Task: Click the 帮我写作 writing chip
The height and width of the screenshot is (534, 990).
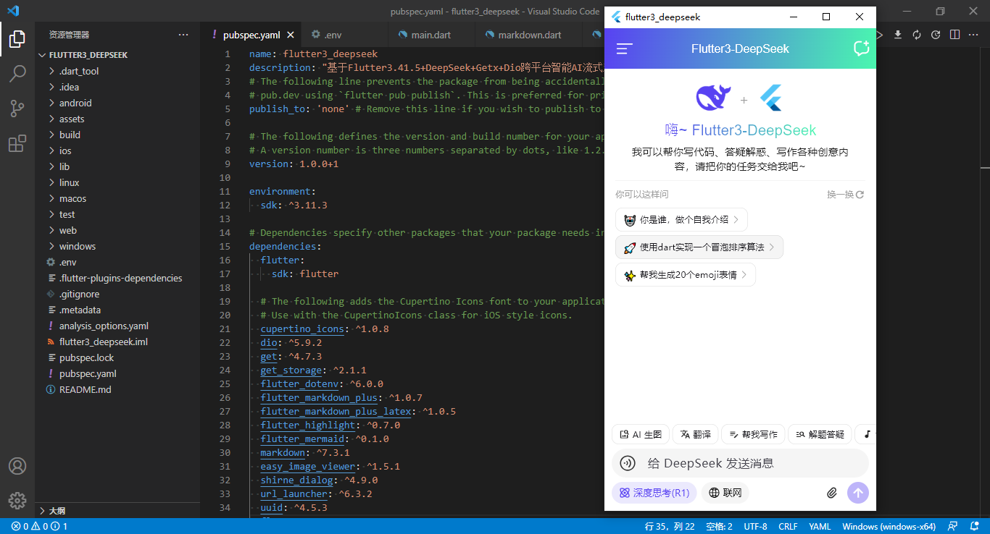Action: 752,434
